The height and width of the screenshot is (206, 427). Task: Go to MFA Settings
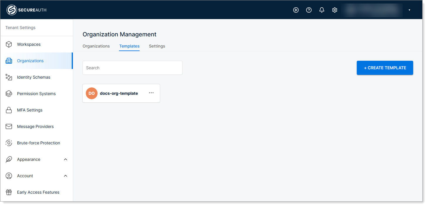pos(30,110)
